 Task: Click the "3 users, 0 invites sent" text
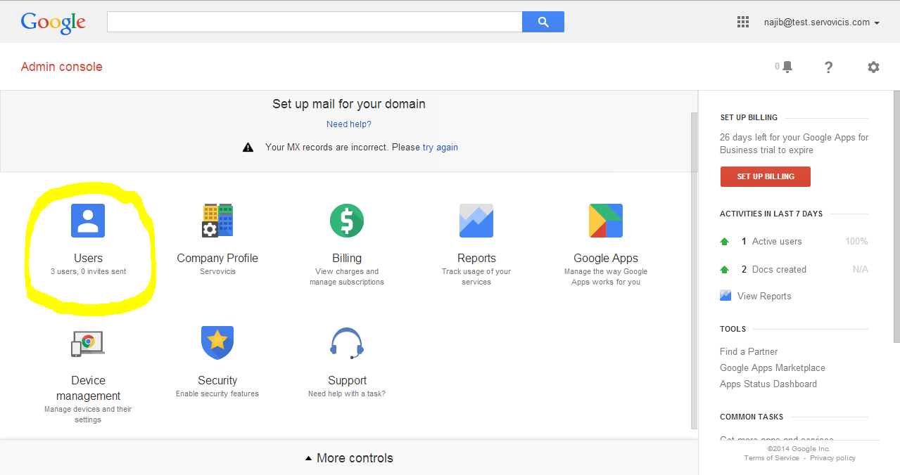click(88, 271)
